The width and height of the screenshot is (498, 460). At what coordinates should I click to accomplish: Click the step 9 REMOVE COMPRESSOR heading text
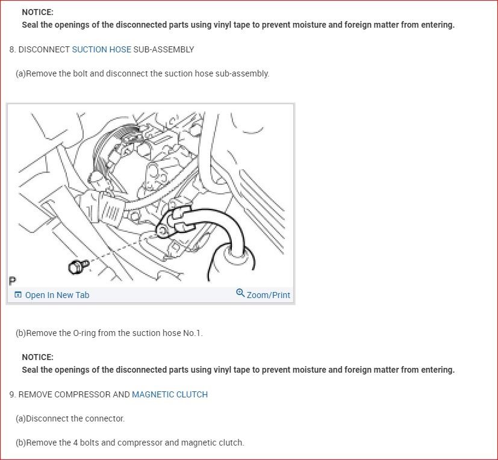[x=108, y=394]
